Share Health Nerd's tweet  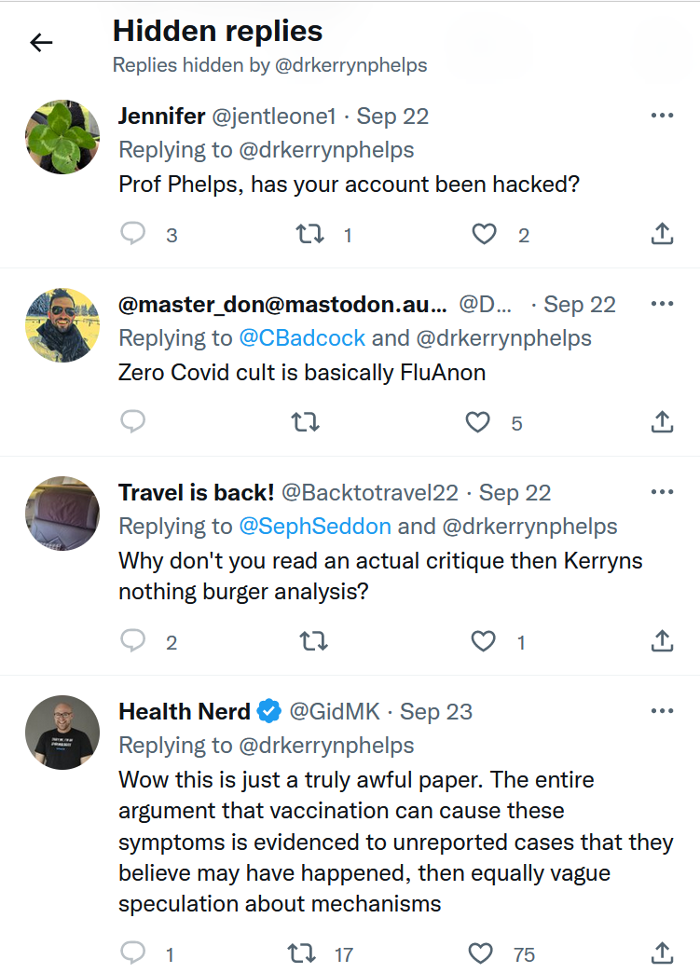tap(662, 952)
